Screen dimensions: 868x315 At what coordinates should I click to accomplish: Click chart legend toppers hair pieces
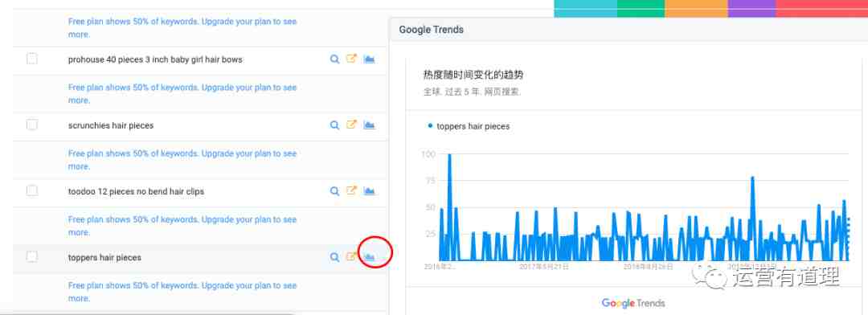coord(469,126)
